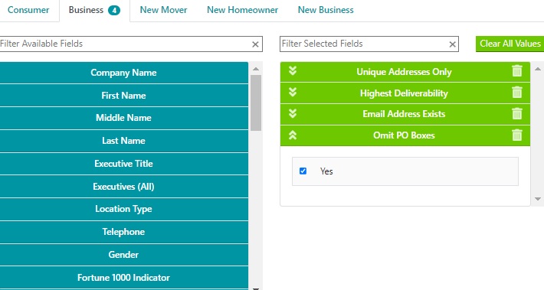Clear the Filter Available Fields box
The height and width of the screenshot is (290, 544).
coord(255,44)
